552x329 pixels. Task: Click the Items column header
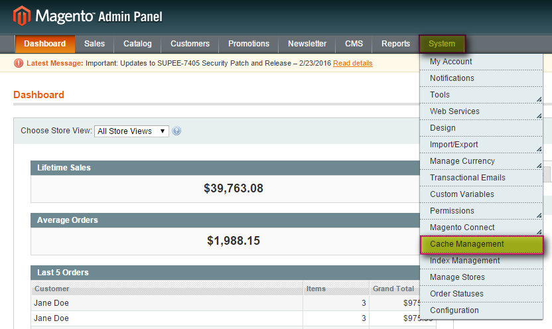(x=336, y=289)
